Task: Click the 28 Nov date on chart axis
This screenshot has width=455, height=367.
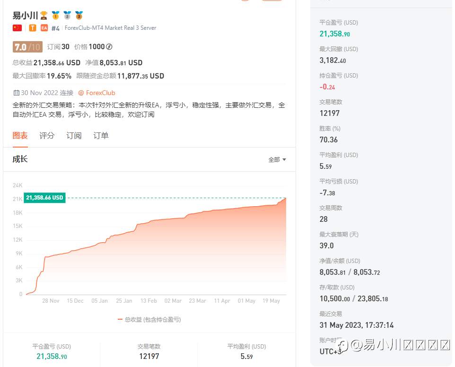Action: (x=51, y=301)
